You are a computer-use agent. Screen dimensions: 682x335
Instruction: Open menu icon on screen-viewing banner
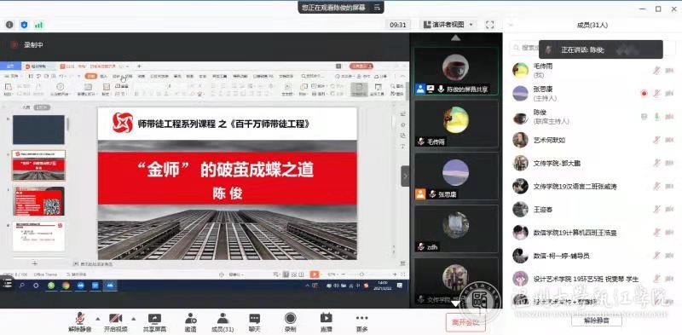click(x=377, y=8)
